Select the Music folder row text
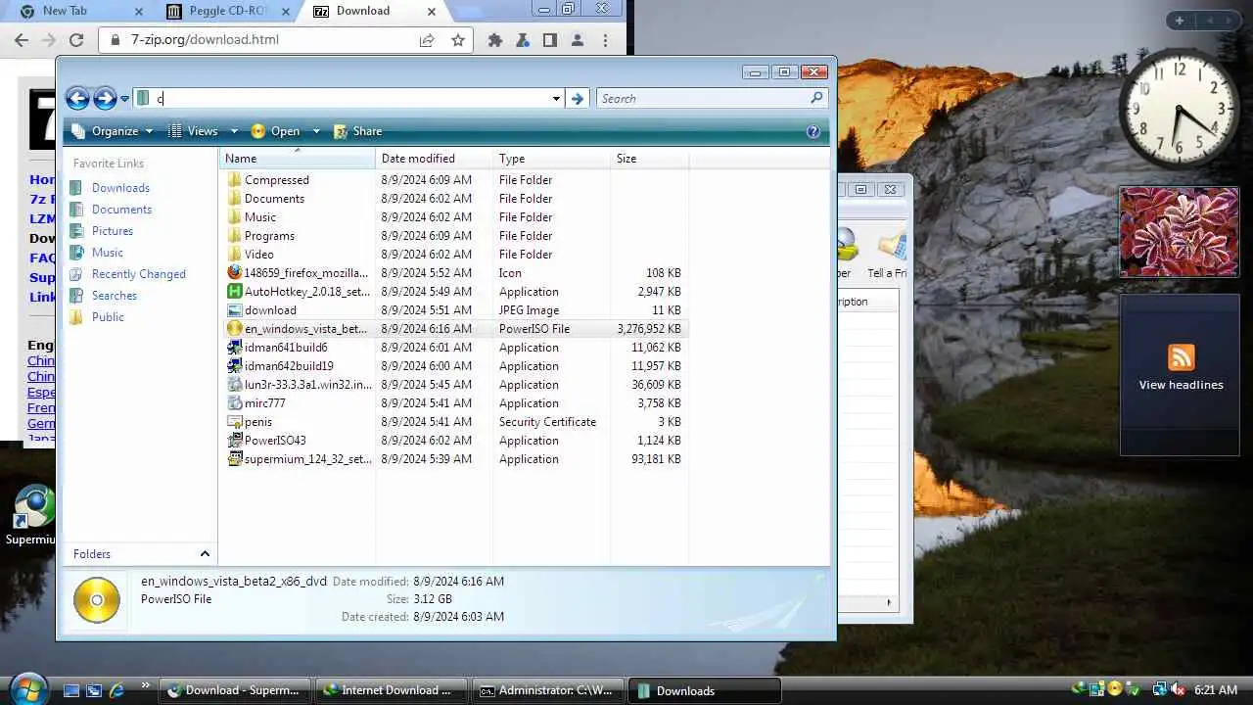 point(260,217)
